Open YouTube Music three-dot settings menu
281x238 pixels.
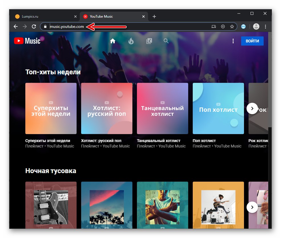coord(233,41)
